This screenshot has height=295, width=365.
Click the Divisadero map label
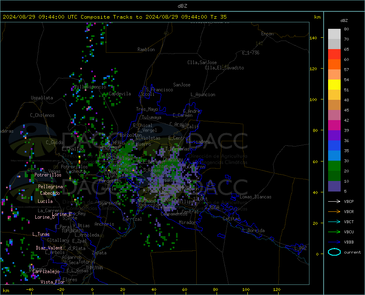coord(198,142)
